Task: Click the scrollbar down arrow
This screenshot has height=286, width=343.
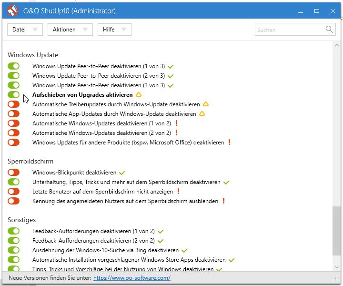Action: coord(337,267)
